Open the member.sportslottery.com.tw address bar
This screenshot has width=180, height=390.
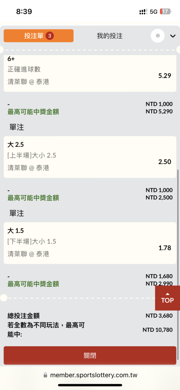pos(90,375)
